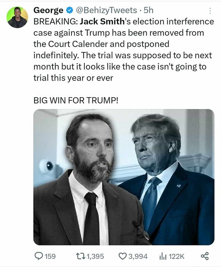
Task: Expand the attached two-men photo
Action: click(x=124, y=177)
